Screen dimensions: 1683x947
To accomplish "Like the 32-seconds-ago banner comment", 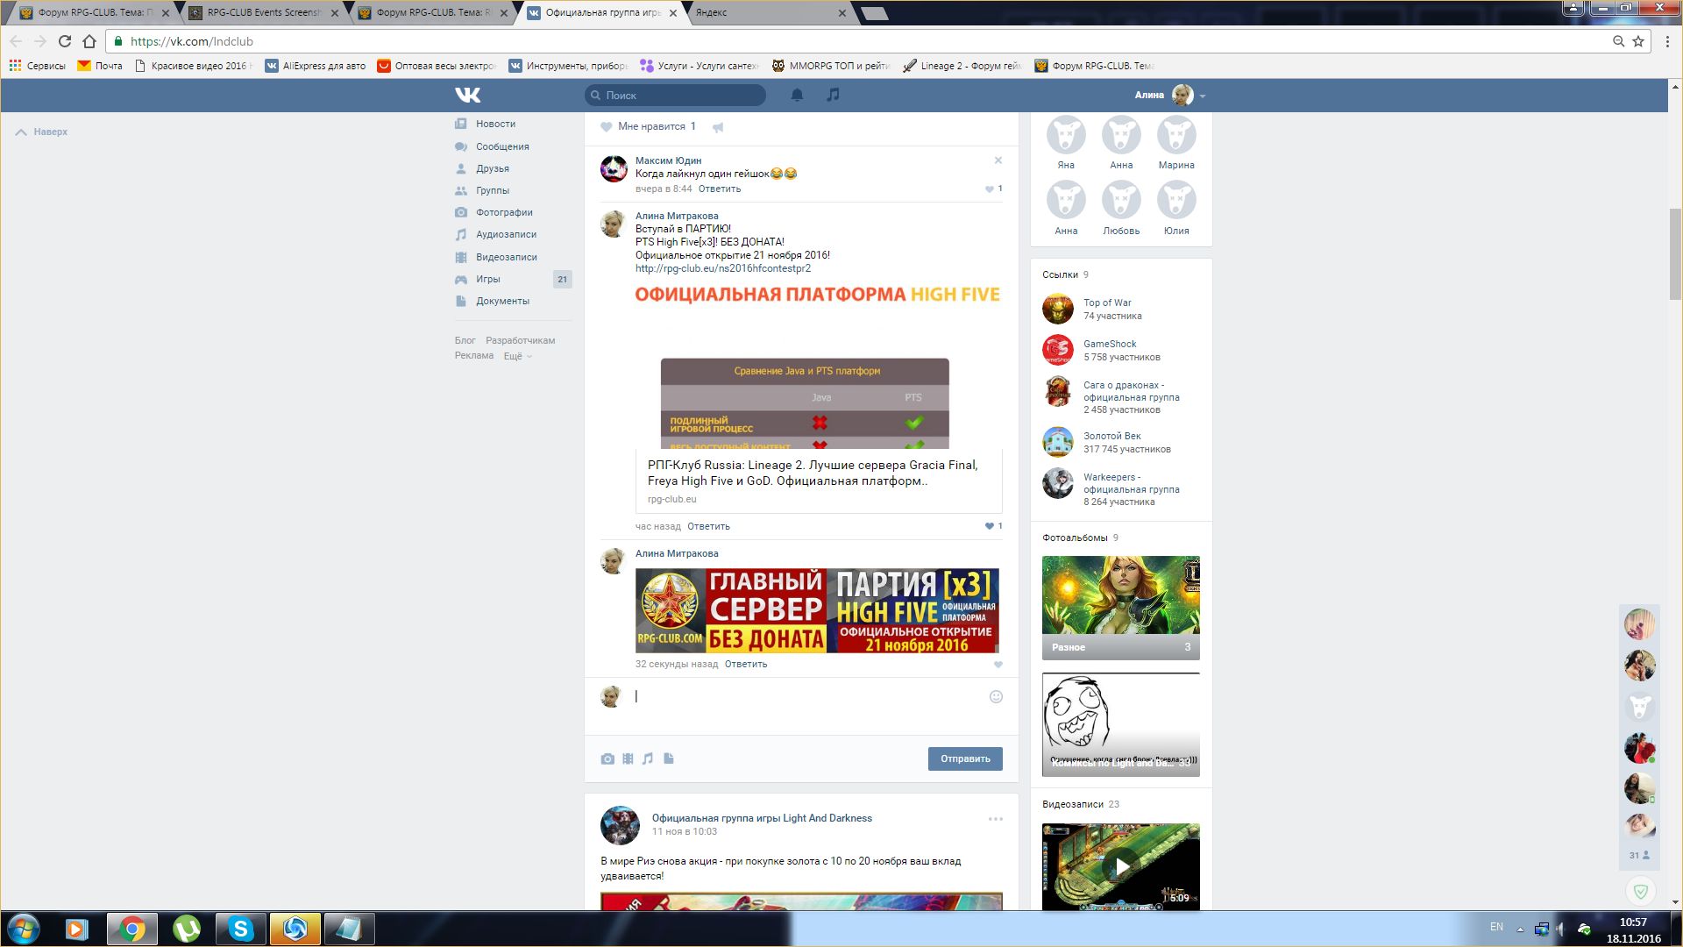I will [998, 665].
